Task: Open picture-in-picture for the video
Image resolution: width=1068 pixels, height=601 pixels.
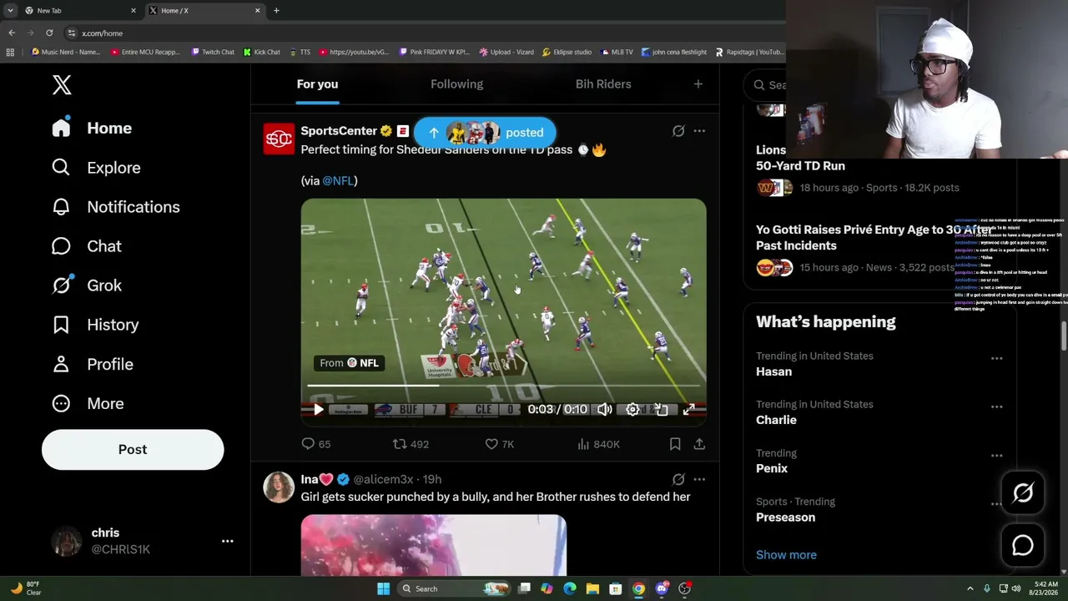Action: (661, 409)
